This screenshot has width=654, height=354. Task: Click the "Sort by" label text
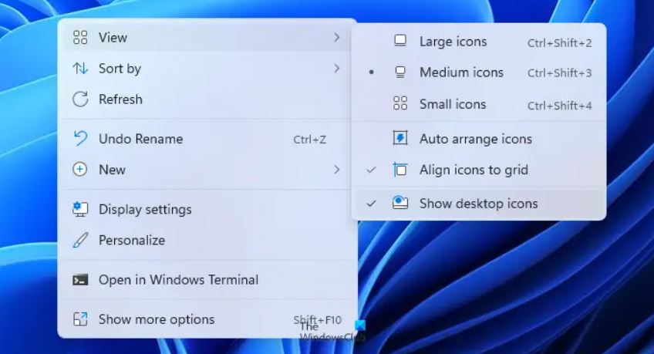coord(120,69)
